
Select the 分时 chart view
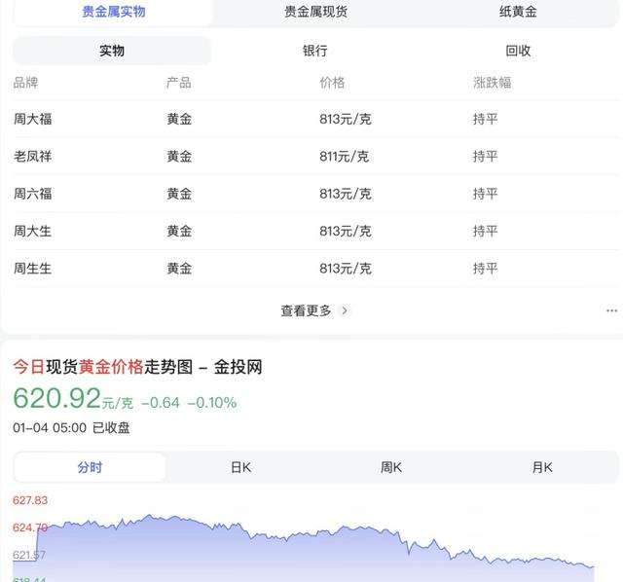tap(90, 467)
